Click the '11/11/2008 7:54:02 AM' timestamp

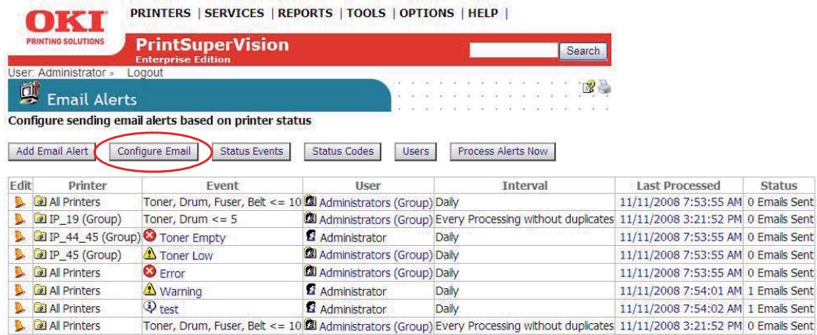(680, 308)
